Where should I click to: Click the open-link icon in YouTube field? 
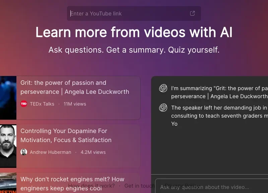192,13
